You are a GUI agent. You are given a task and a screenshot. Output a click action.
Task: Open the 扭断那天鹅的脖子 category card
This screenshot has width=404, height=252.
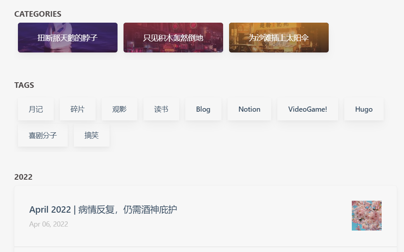point(67,37)
